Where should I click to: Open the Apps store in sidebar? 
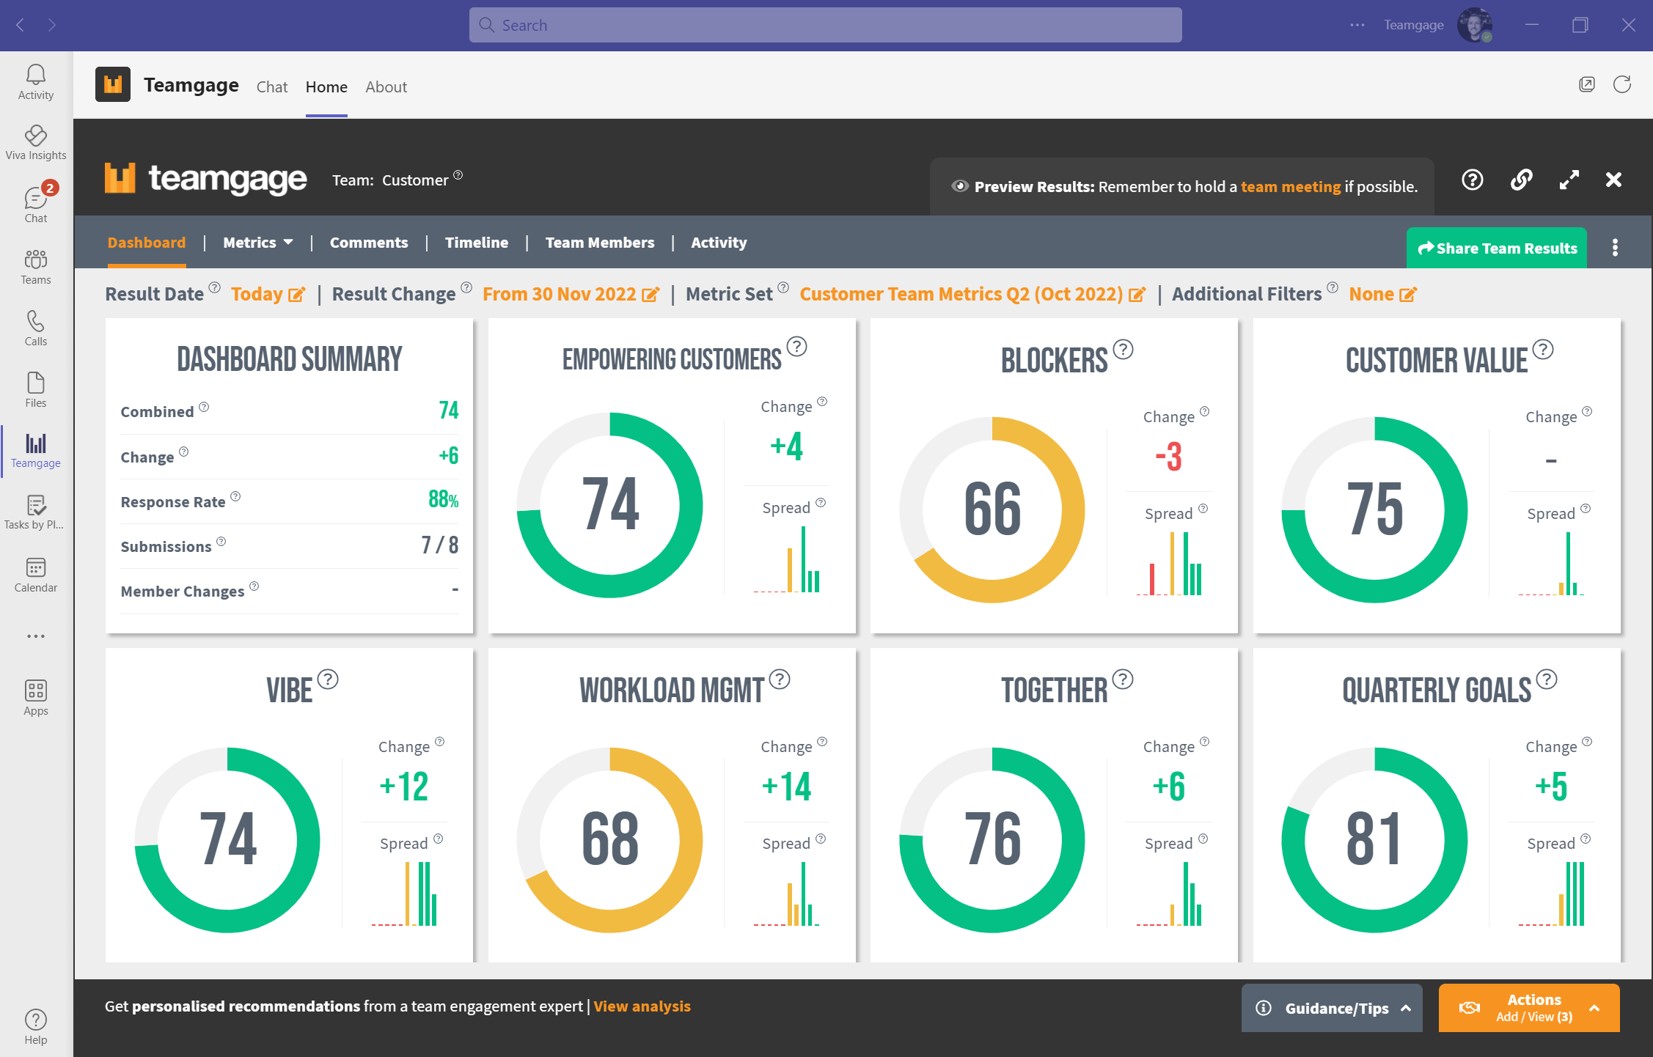tap(35, 698)
